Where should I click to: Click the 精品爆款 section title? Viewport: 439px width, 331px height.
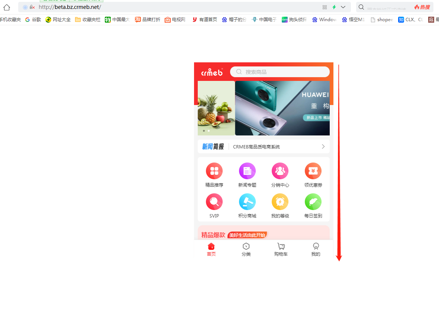pos(213,235)
